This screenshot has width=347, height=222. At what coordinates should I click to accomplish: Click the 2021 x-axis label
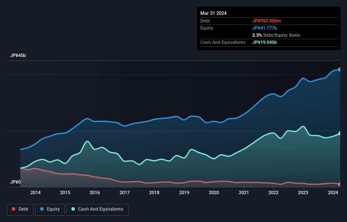pyautogui.click(x=243, y=192)
